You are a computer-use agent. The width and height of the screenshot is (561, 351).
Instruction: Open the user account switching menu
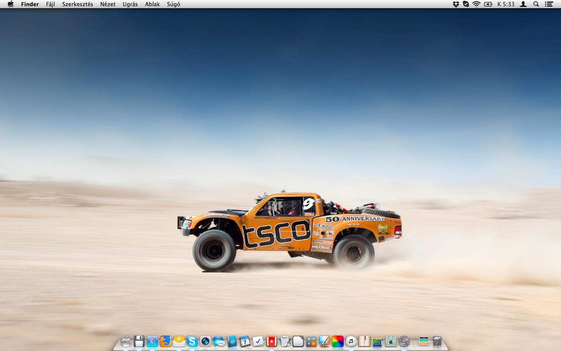(524, 4)
